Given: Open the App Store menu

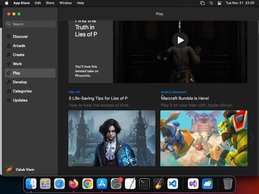Looking at the screenshot, I should tap(21, 3).
